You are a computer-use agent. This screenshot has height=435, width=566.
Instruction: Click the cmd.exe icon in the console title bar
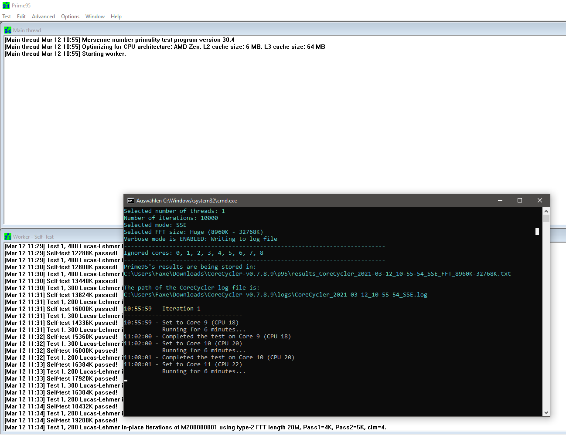(x=131, y=201)
